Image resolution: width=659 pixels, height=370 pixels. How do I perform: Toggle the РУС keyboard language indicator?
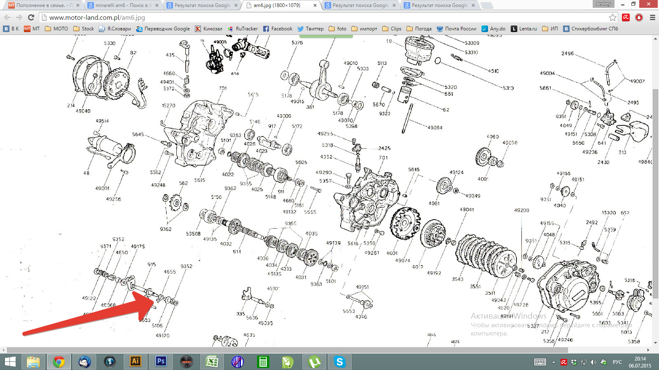click(x=617, y=362)
